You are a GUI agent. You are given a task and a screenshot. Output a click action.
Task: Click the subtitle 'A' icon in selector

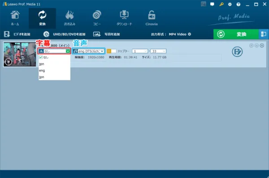[41, 51]
